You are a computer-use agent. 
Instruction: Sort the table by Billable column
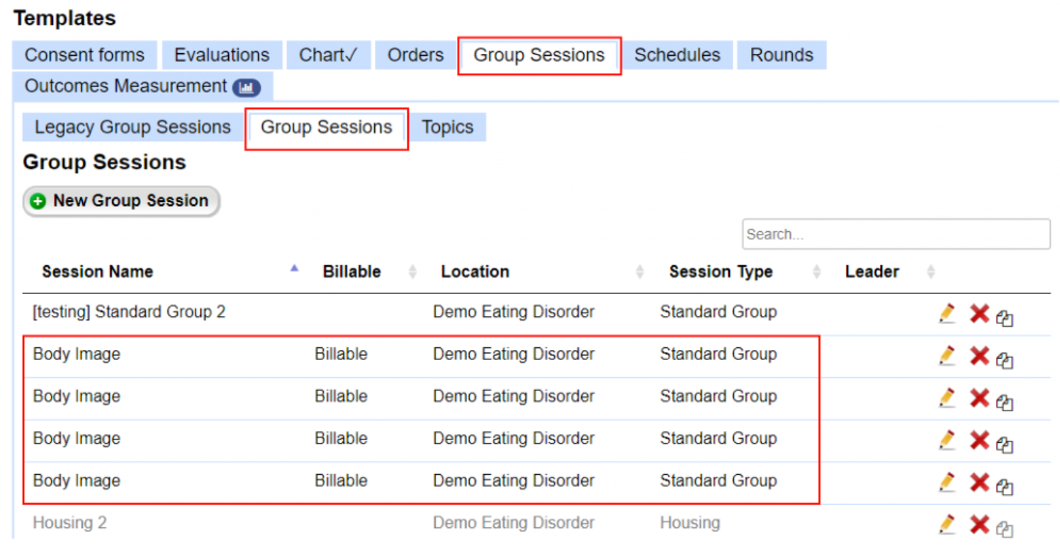point(351,271)
